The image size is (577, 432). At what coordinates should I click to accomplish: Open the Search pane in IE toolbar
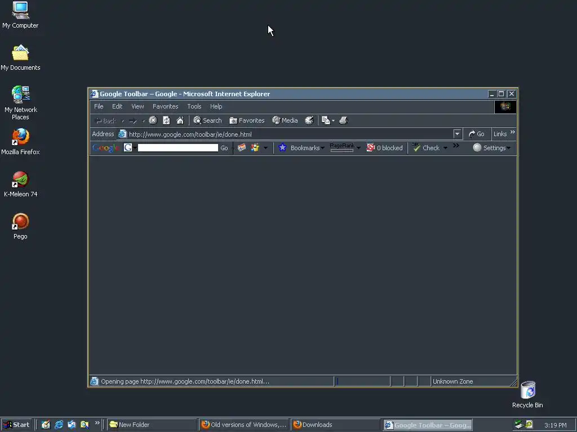coord(207,120)
